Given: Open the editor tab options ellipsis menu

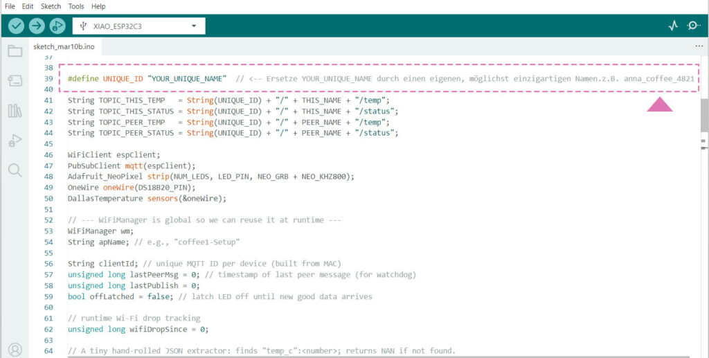Looking at the screenshot, I should 699,46.
